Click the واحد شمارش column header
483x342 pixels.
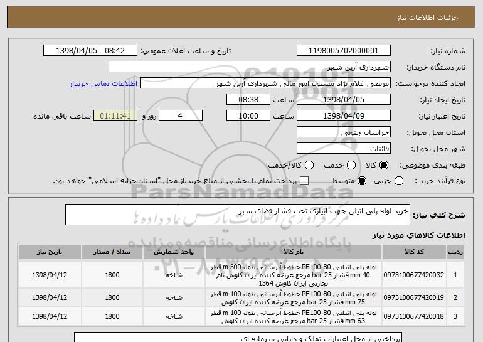(x=174, y=252)
